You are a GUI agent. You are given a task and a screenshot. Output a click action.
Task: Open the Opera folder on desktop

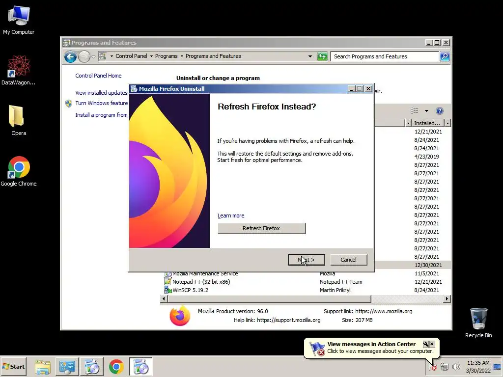pyautogui.click(x=19, y=120)
